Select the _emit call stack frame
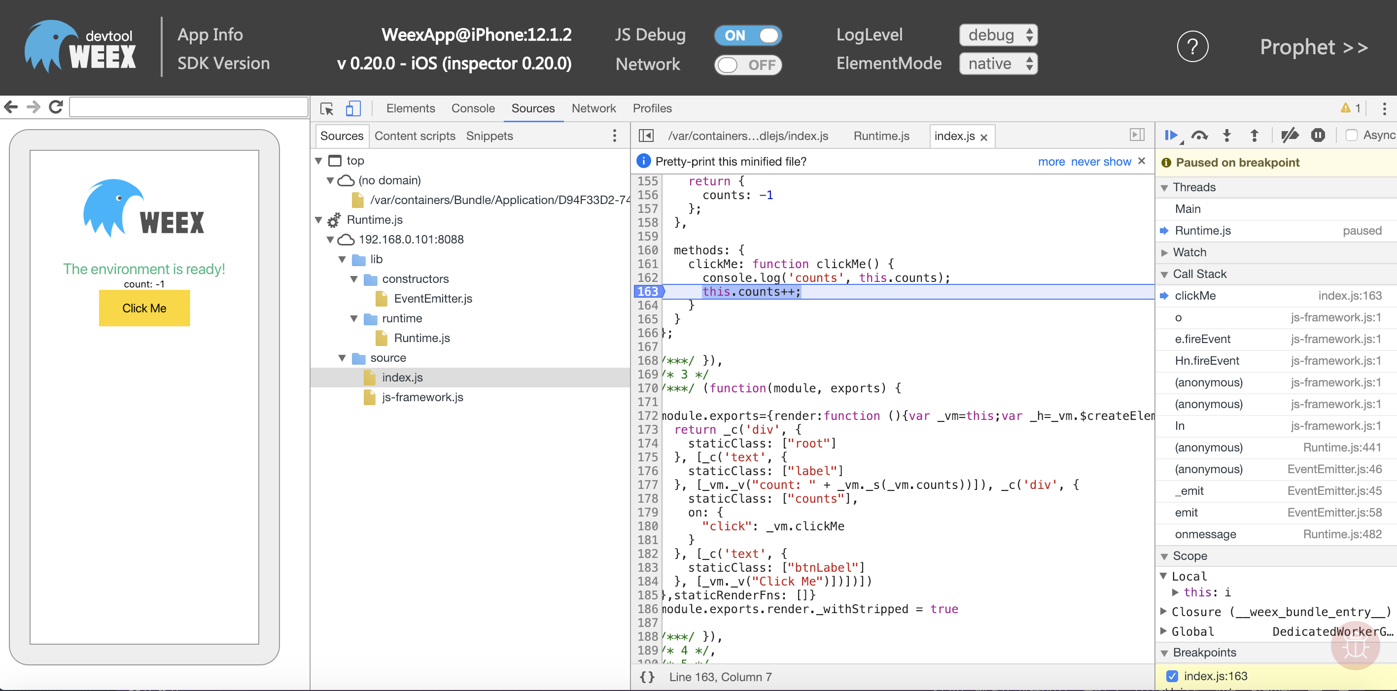The width and height of the screenshot is (1397, 691). coord(1276,491)
